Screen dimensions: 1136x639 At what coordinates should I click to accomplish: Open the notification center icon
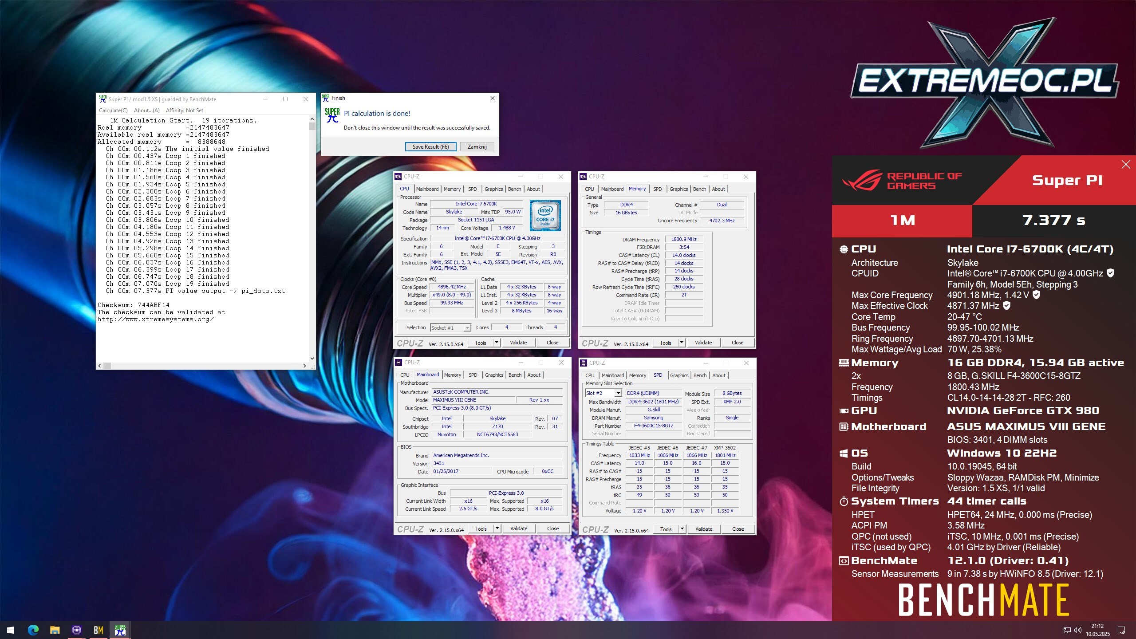pyautogui.click(x=1121, y=630)
